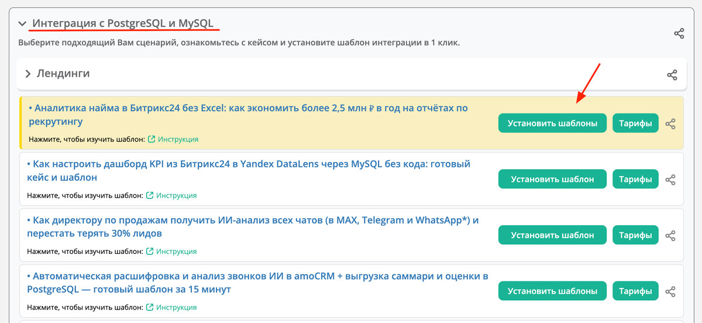Install template for ИИ-анализ всех чатов
The height and width of the screenshot is (323, 702).
pyautogui.click(x=552, y=235)
